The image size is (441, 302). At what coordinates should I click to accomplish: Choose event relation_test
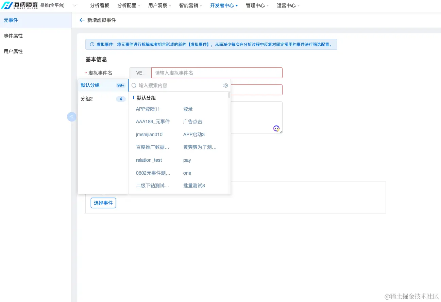149,160
